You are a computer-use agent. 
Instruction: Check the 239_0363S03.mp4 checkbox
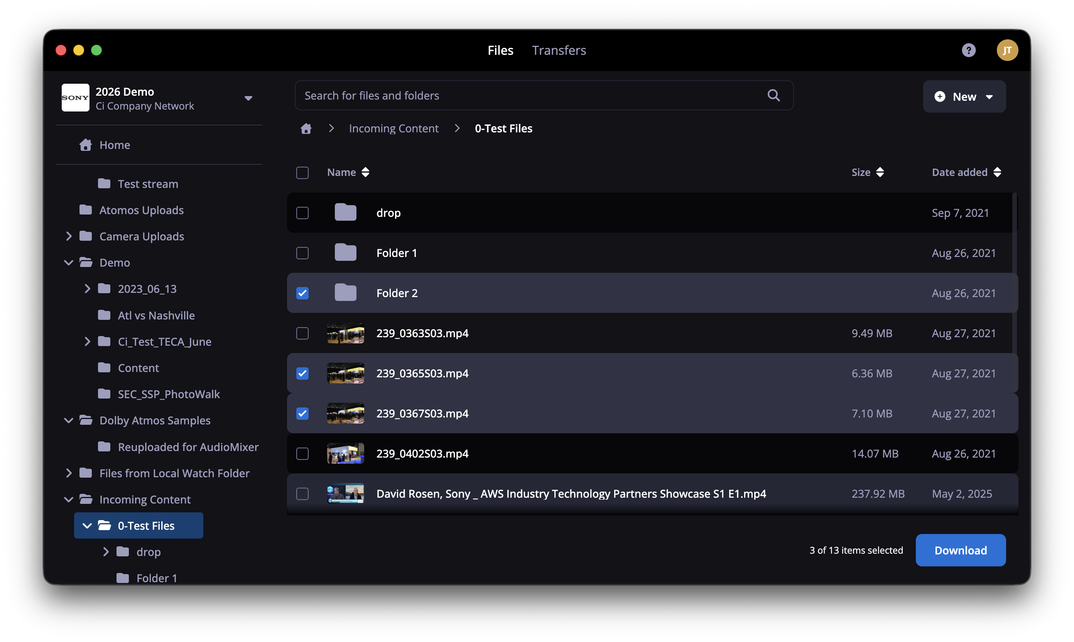[x=302, y=333]
